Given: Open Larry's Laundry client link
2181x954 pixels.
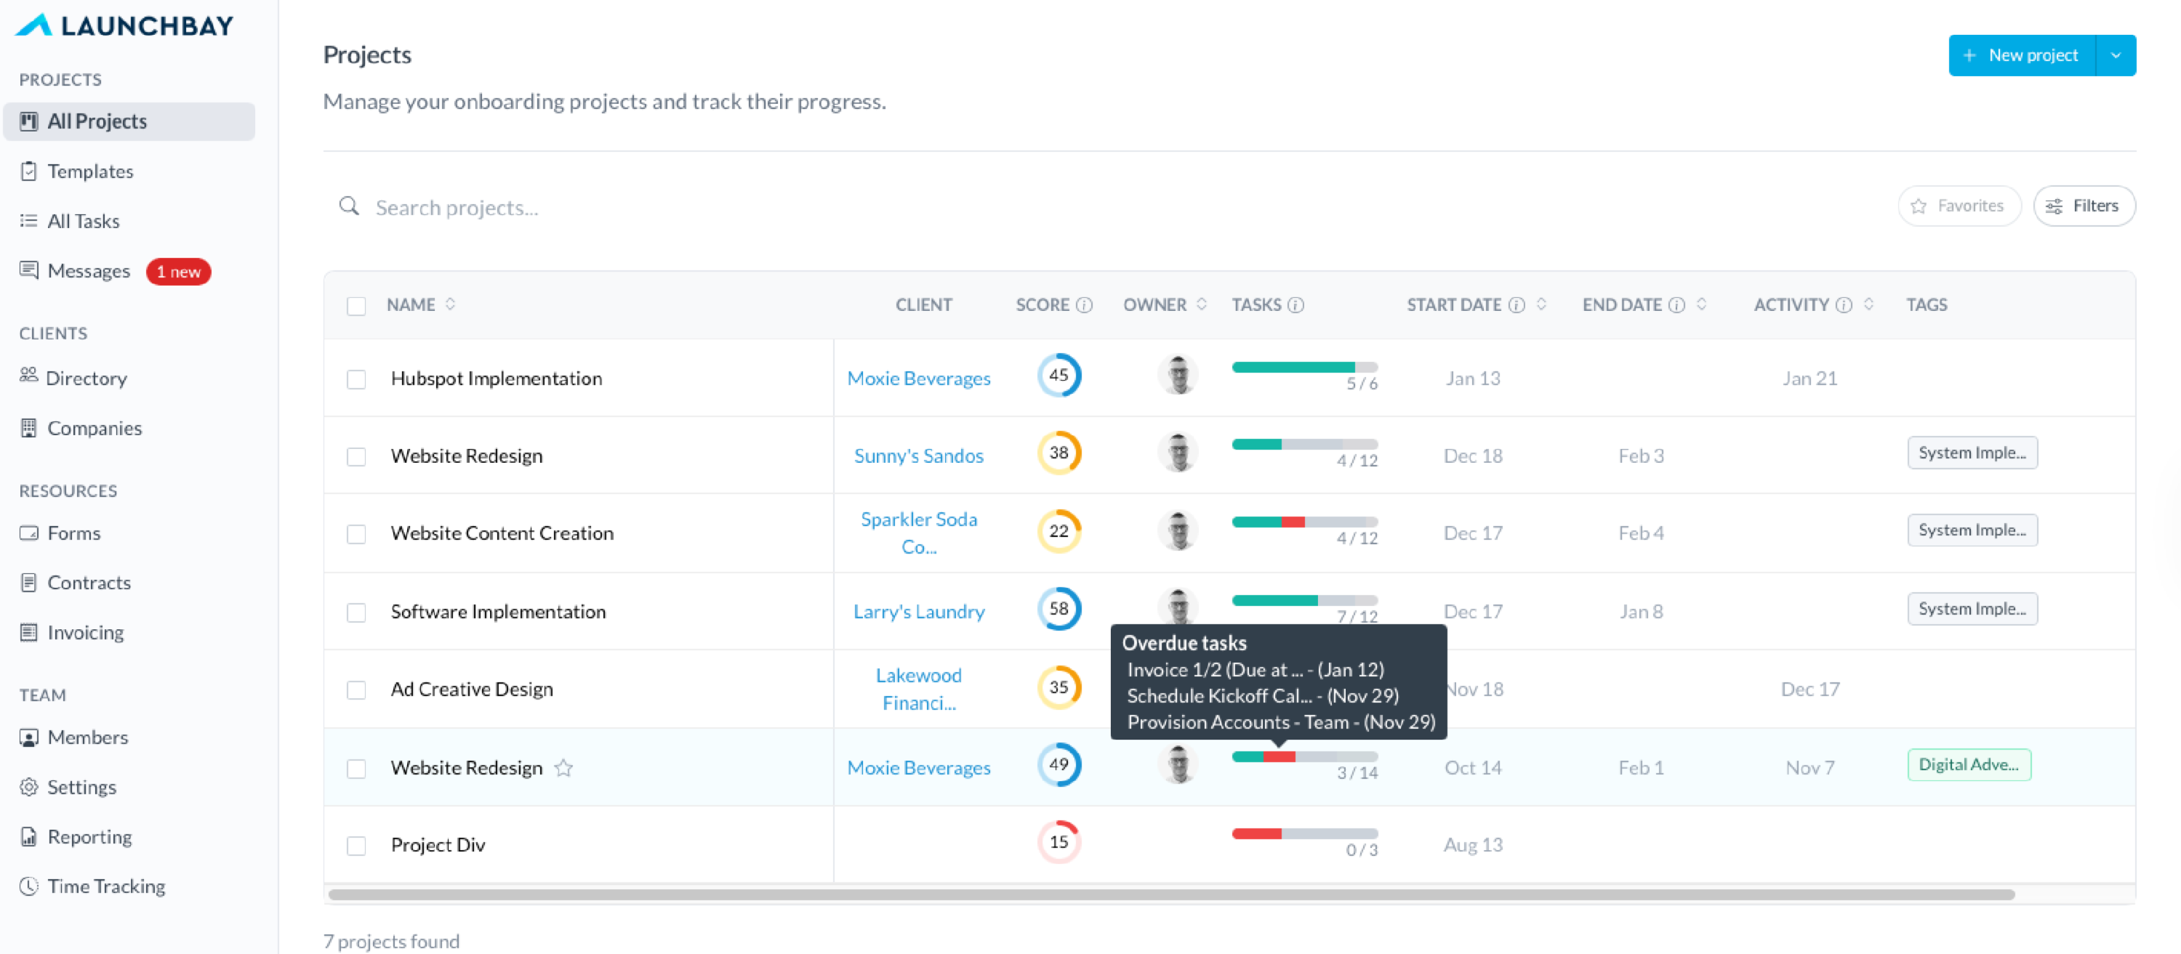Looking at the screenshot, I should (x=919, y=611).
